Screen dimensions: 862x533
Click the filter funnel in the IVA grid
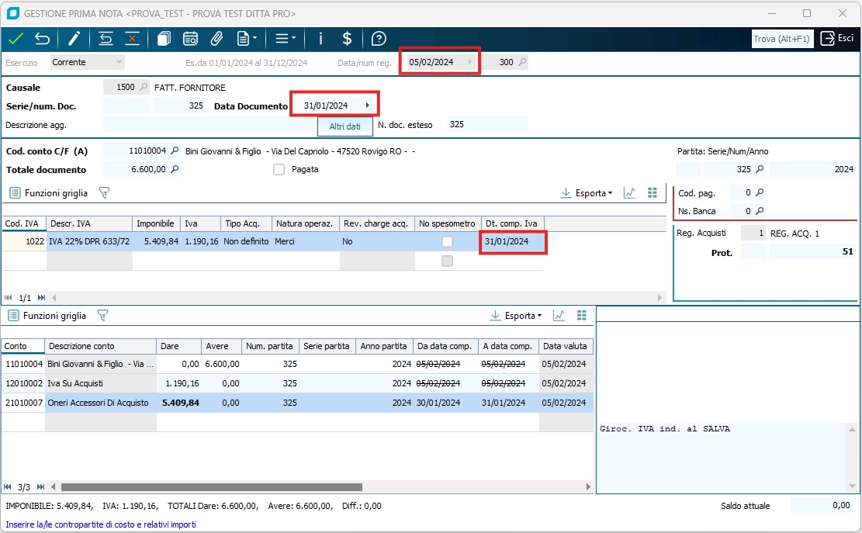tap(105, 192)
